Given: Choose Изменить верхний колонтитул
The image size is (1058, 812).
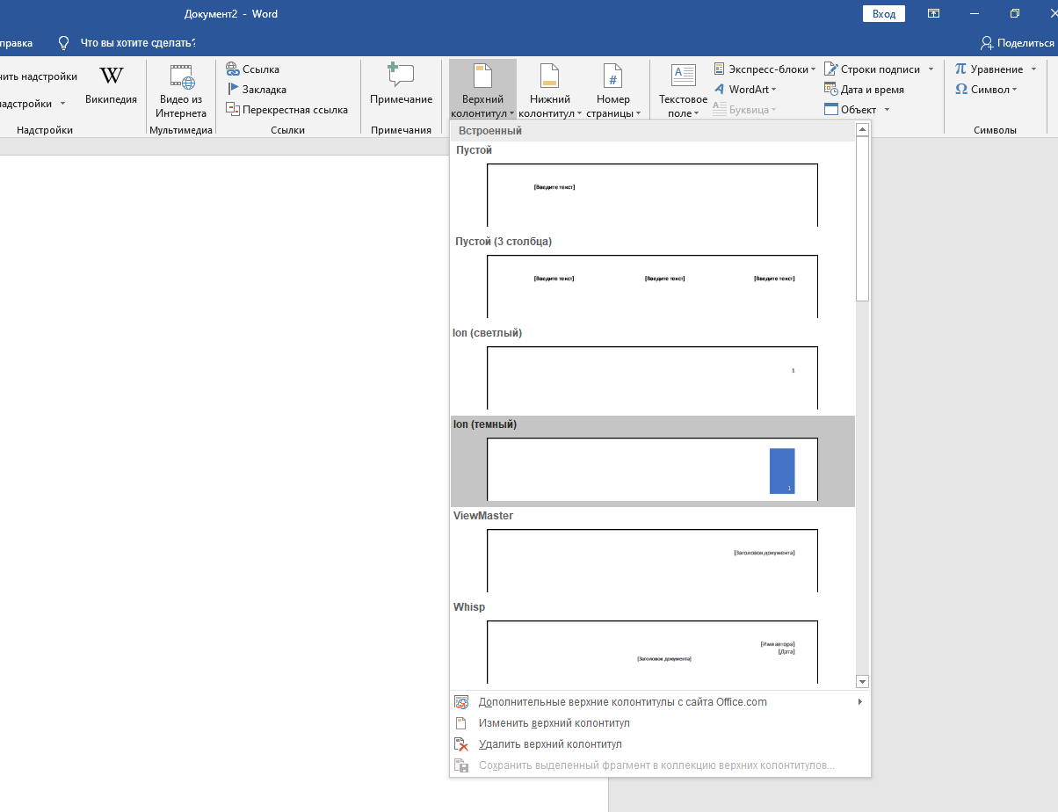Looking at the screenshot, I should point(660,723).
